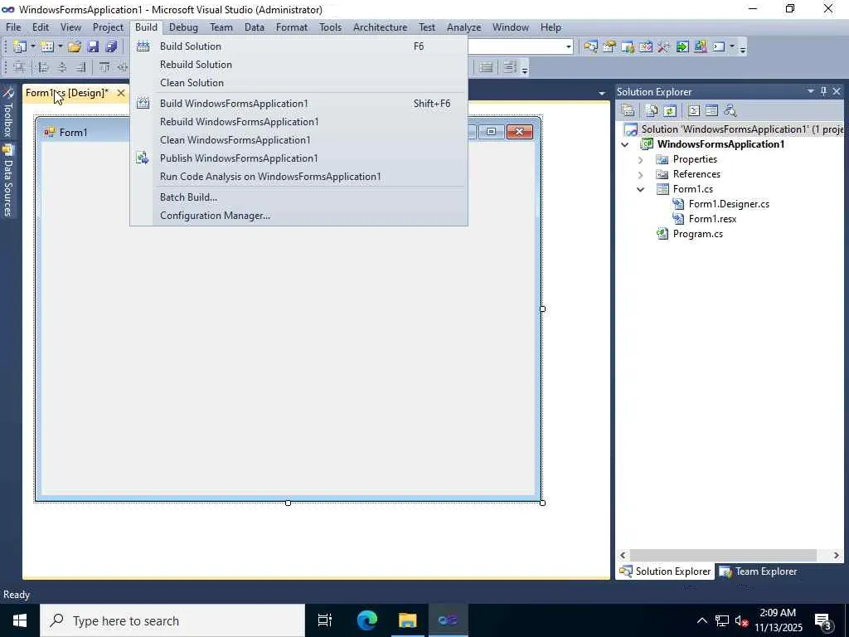Open the standard toolbar overflow options arrow
The width and height of the screenshot is (849, 637).
743,49
